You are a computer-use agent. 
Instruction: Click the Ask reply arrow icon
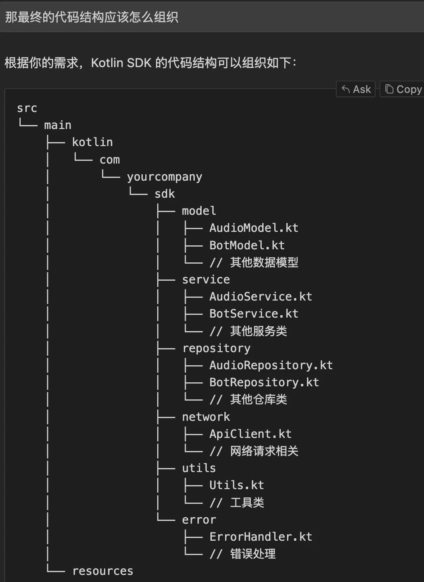pos(346,89)
